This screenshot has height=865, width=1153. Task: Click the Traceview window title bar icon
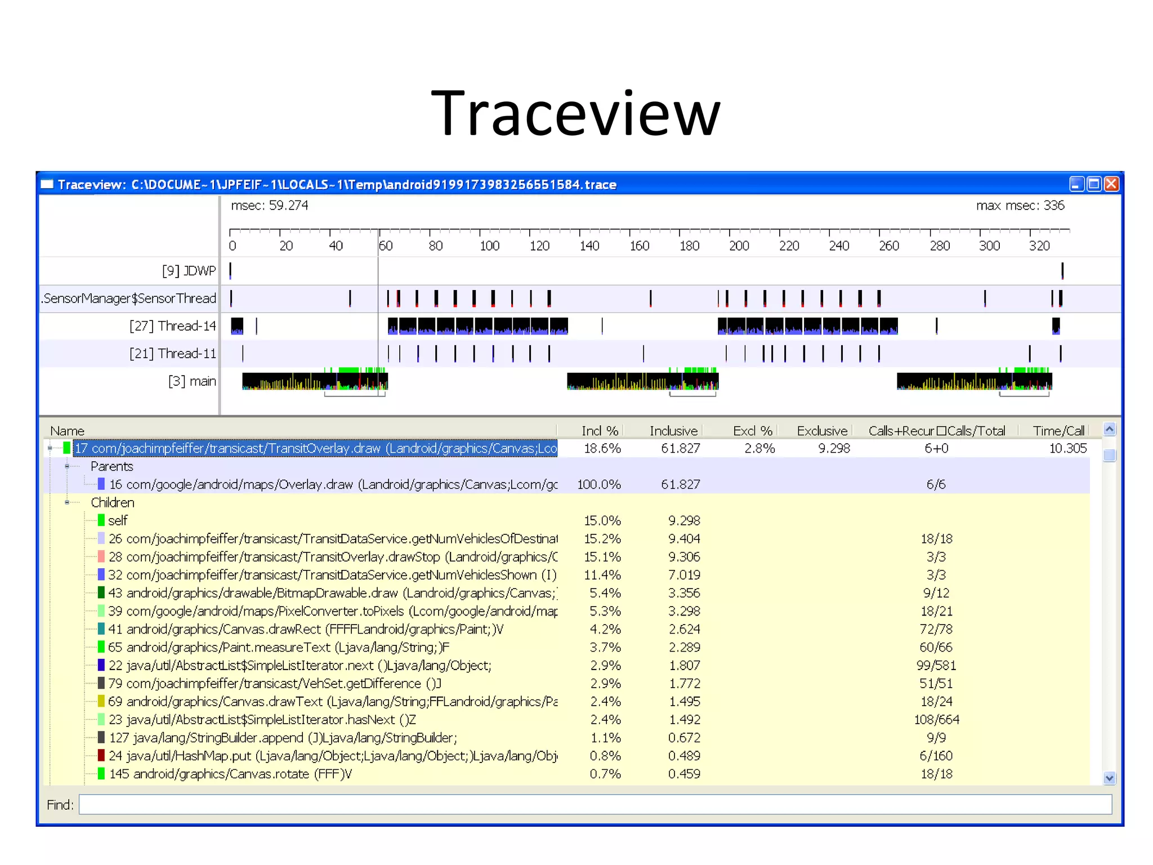click(x=47, y=184)
